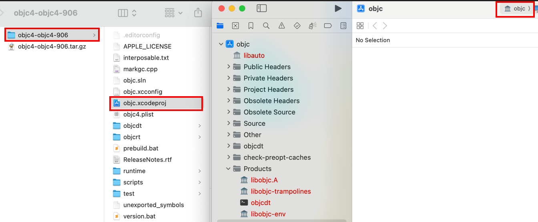This screenshot has width=538, height=222.
Task: Select interposable.txt in Finder
Action: coord(146,58)
